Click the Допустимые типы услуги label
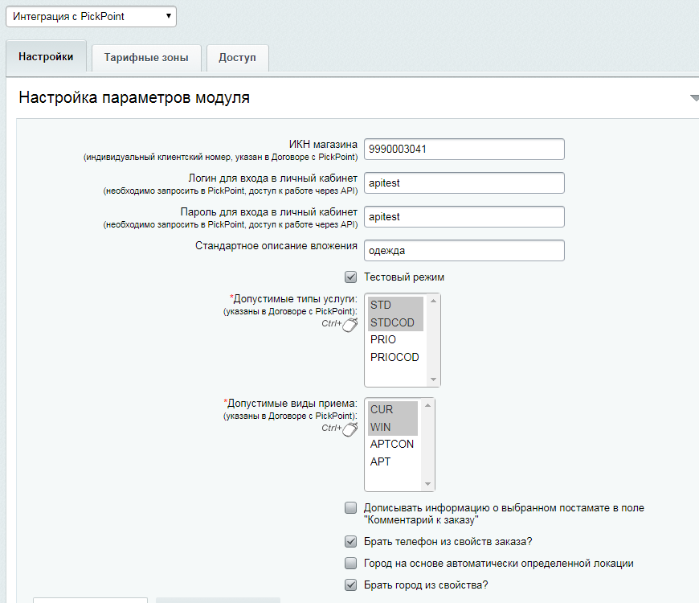The width and height of the screenshot is (699, 603). [293, 299]
